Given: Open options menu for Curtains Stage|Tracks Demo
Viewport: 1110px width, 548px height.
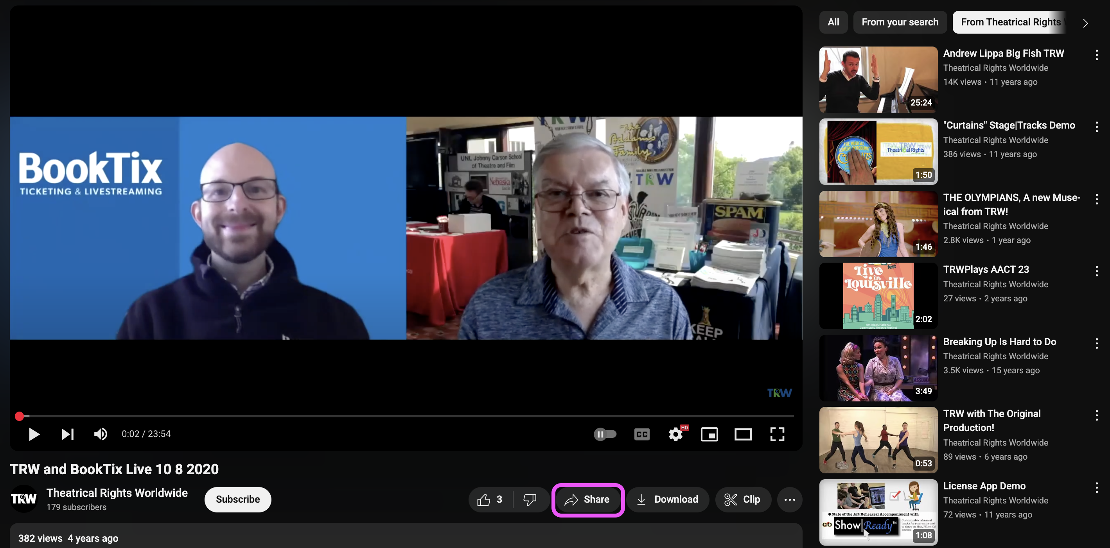Looking at the screenshot, I should click(x=1096, y=127).
